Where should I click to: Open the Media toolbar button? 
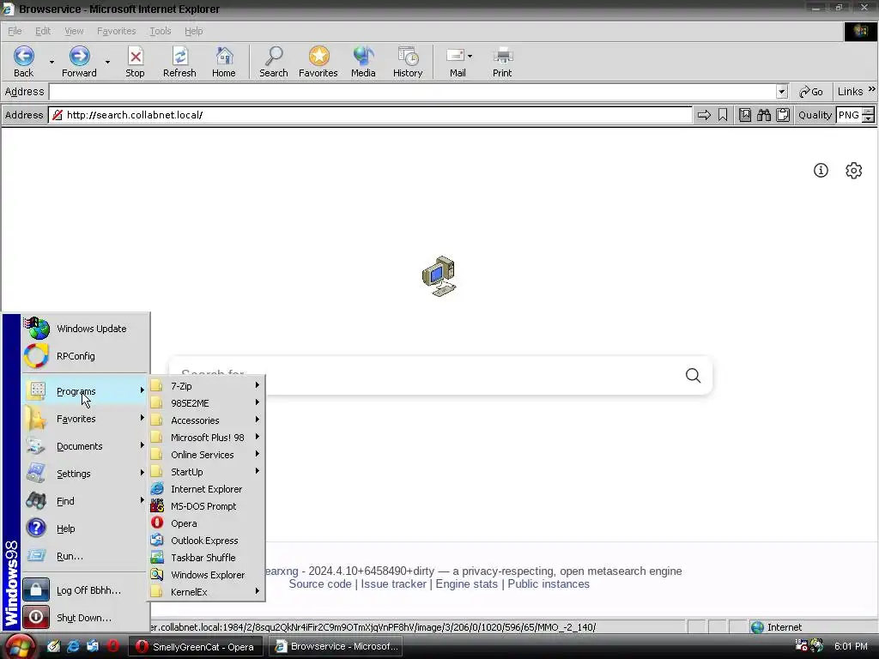point(363,62)
